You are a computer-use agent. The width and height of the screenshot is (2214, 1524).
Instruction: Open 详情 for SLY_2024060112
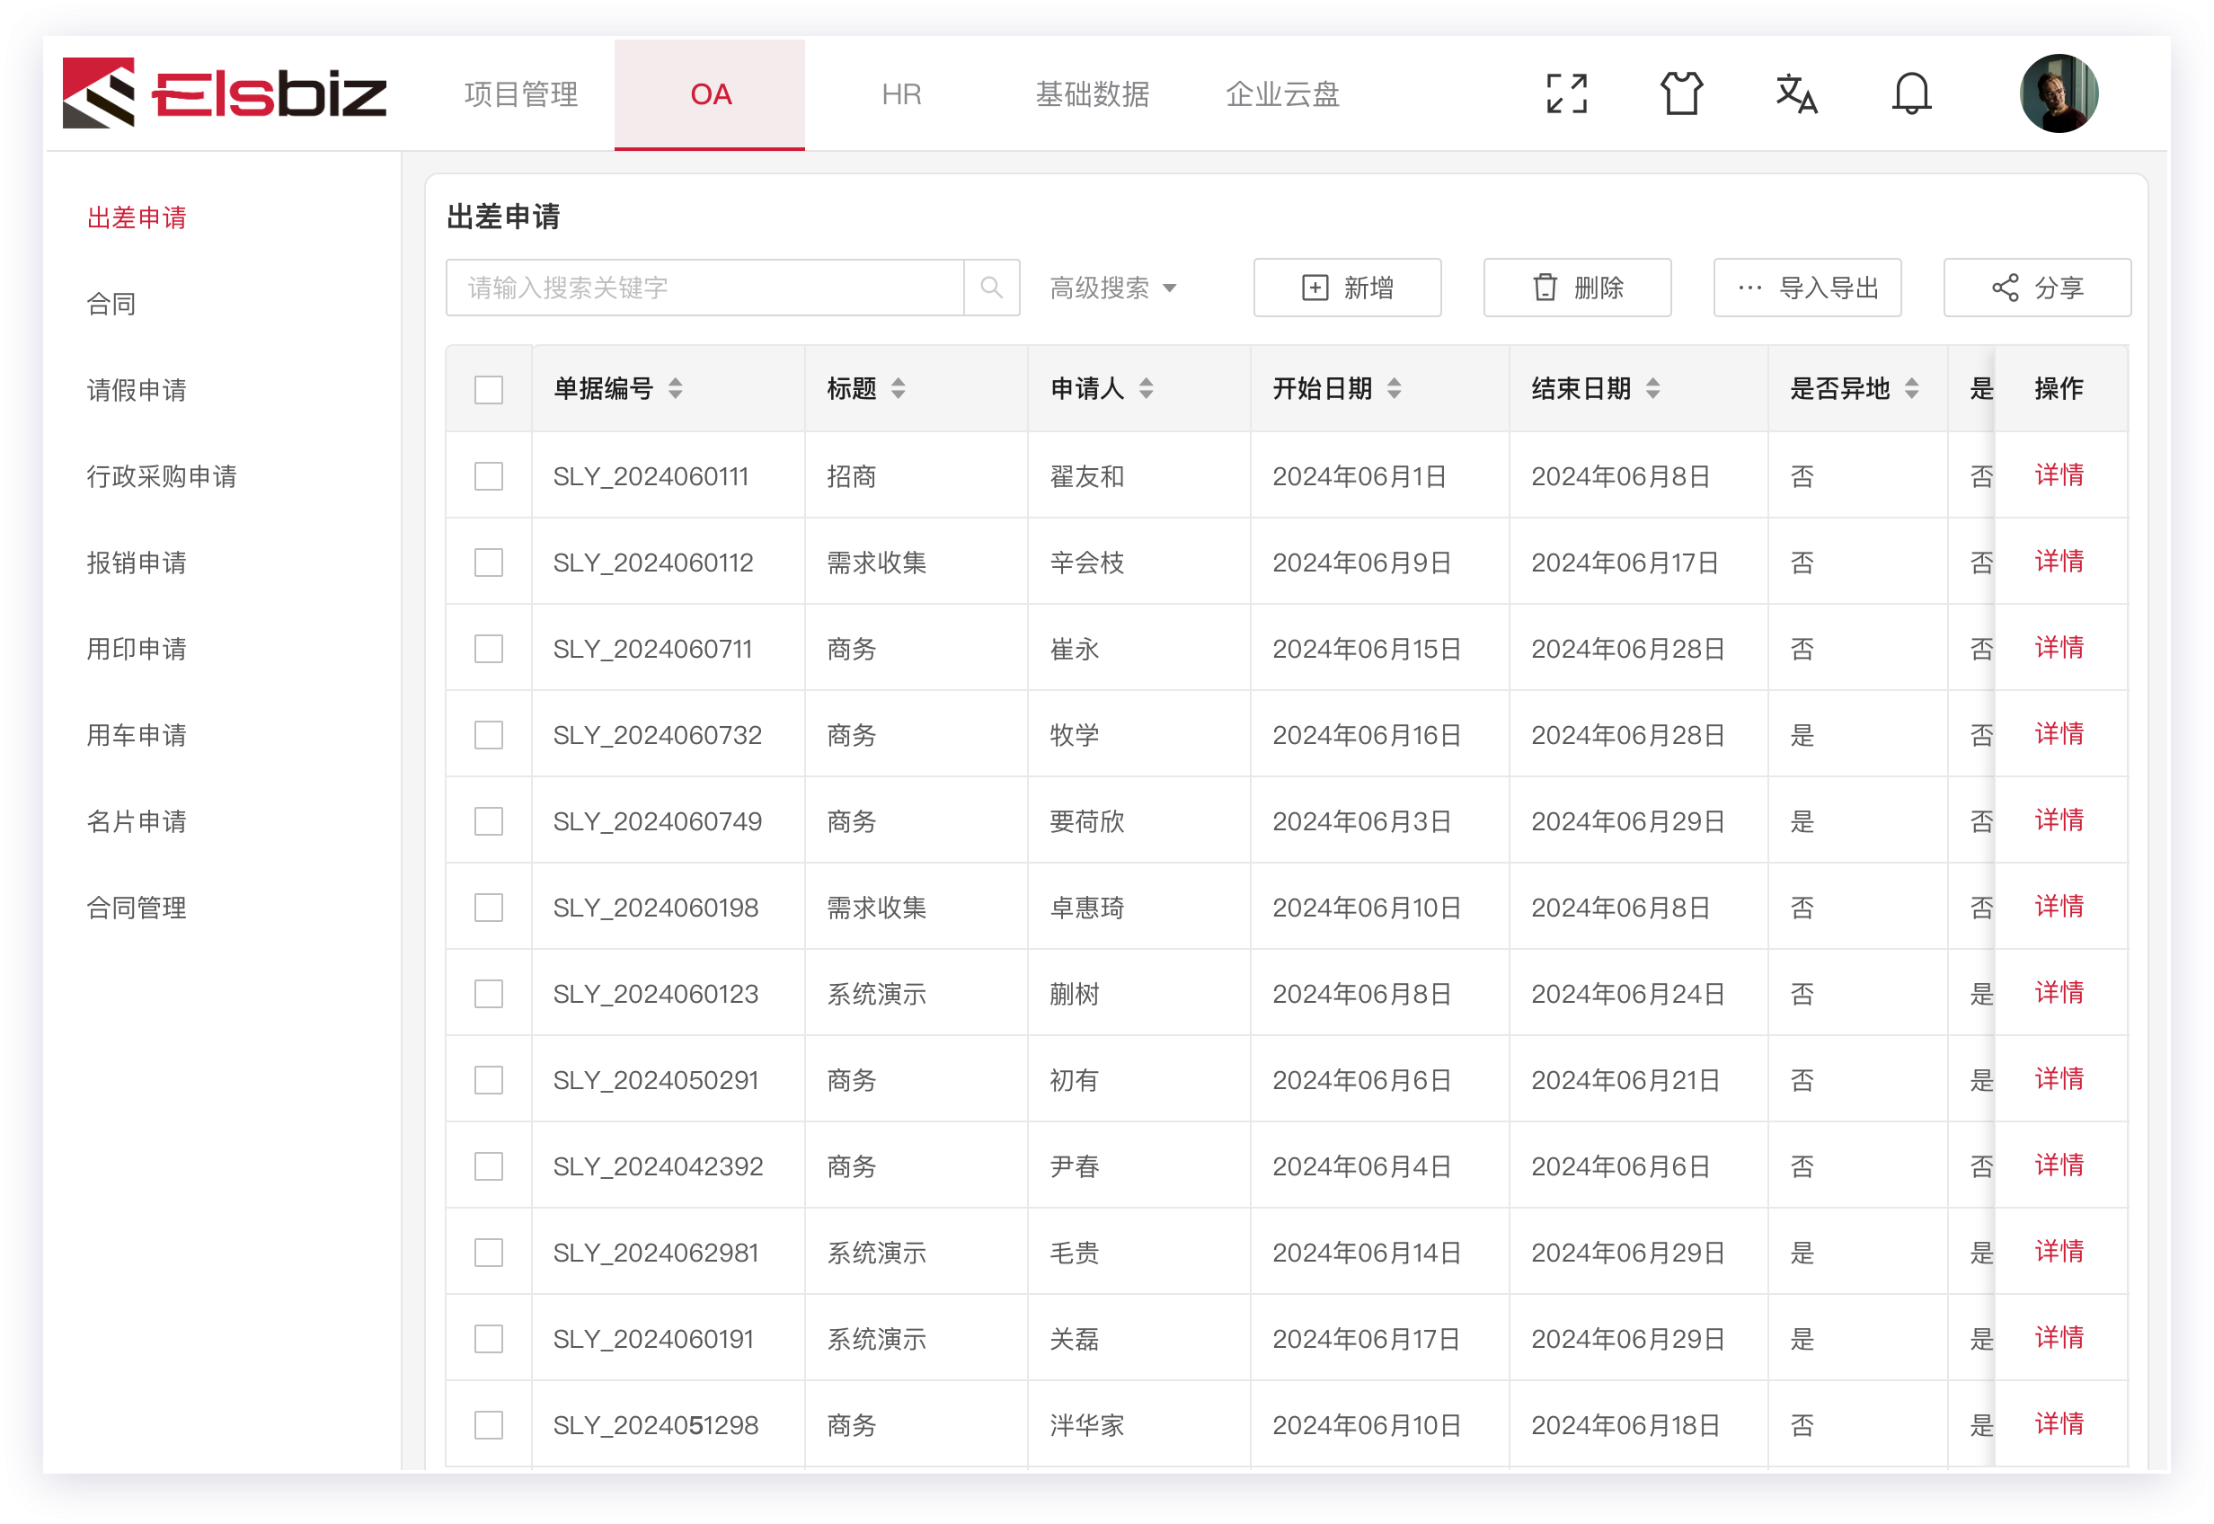2059,561
